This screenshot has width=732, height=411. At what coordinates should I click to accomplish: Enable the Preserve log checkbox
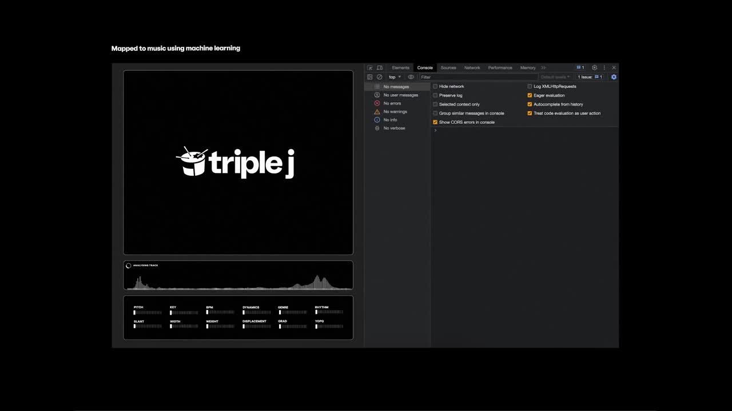(435, 95)
